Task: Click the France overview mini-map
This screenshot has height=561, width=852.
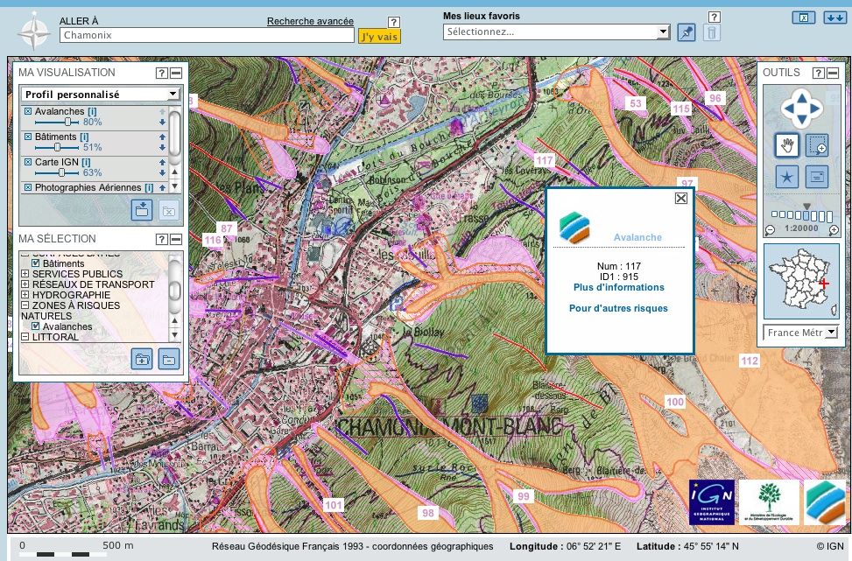Action: (x=801, y=281)
